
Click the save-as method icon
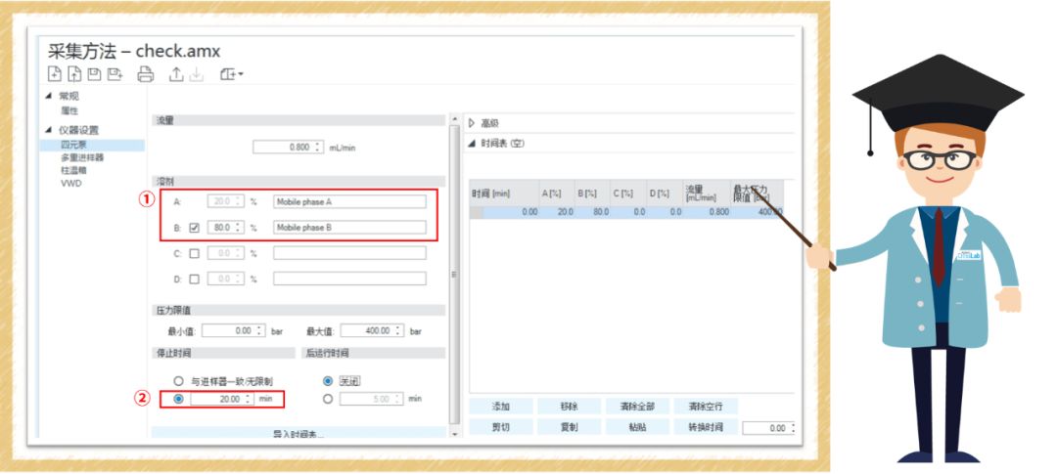[115, 74]
